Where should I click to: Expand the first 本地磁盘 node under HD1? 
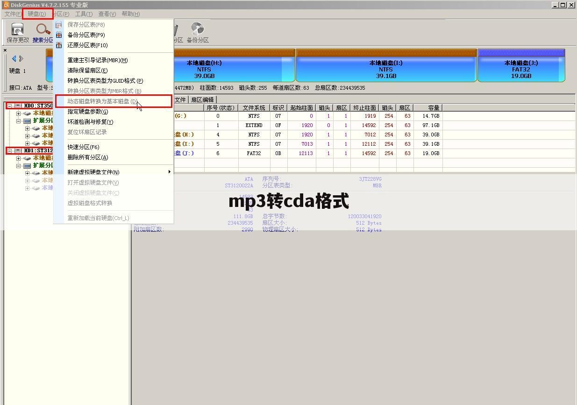(x=18, y=158)
